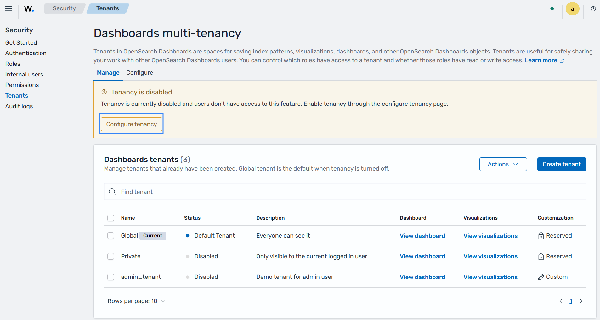Check the Global tenant checkbox
The image size is (600, 320).
point(110,236)
